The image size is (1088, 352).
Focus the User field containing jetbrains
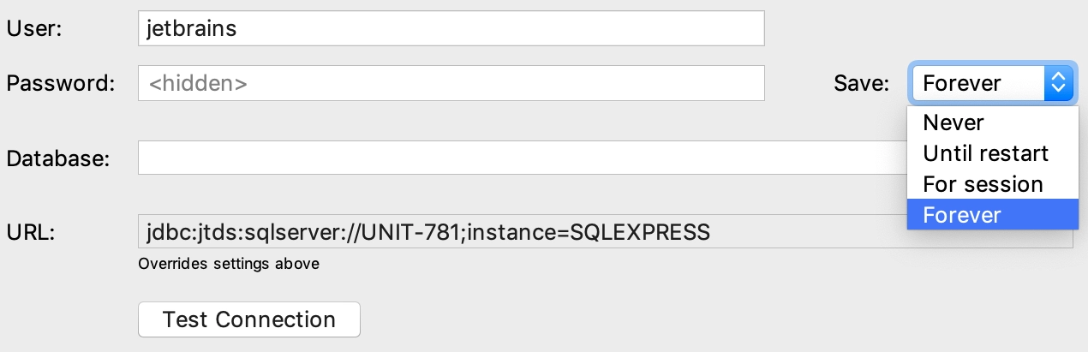(451, 28)
